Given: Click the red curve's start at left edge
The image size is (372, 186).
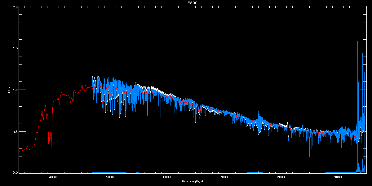Looking at the screenshot, I should [x=20, y=151].
